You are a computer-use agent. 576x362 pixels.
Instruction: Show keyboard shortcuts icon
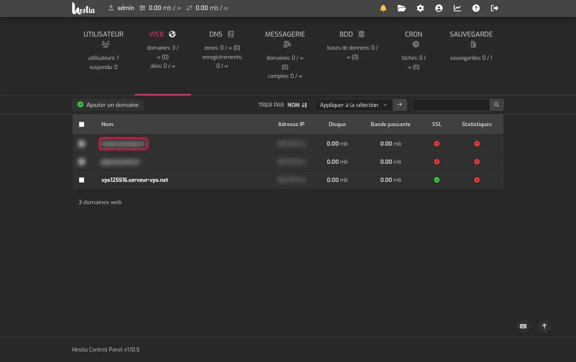[x=523, y=326]
